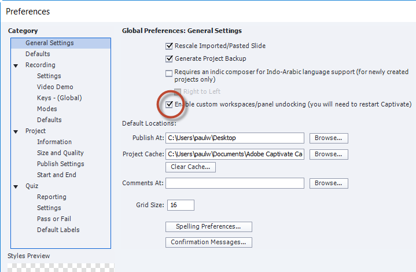Toggle Generate Project Backup checkbox
416x272 pixels.
170,58
